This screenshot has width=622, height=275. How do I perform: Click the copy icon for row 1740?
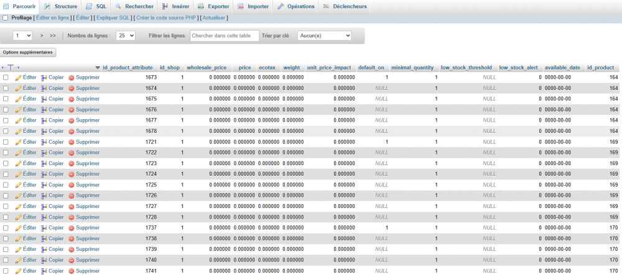pyautogui.click(x=44, y=260)
